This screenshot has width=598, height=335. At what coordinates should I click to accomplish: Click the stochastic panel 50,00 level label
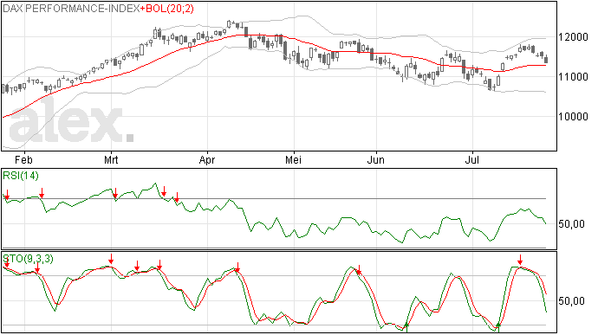pyautogui.click(x=571, y=301)
